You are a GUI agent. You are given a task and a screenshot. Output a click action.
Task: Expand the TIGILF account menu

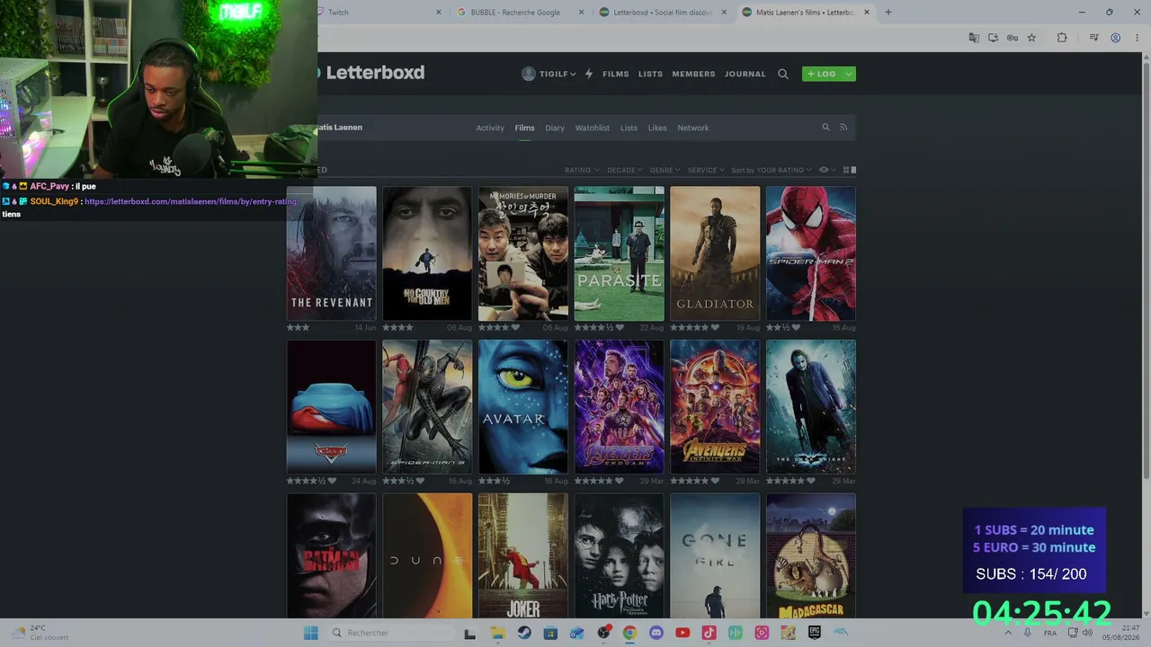[549, 74]
